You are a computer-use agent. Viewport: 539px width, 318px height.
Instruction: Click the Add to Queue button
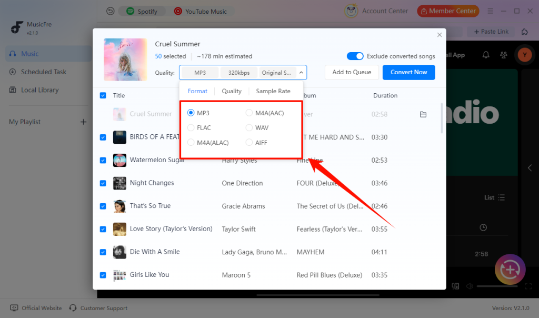point(352,72)
